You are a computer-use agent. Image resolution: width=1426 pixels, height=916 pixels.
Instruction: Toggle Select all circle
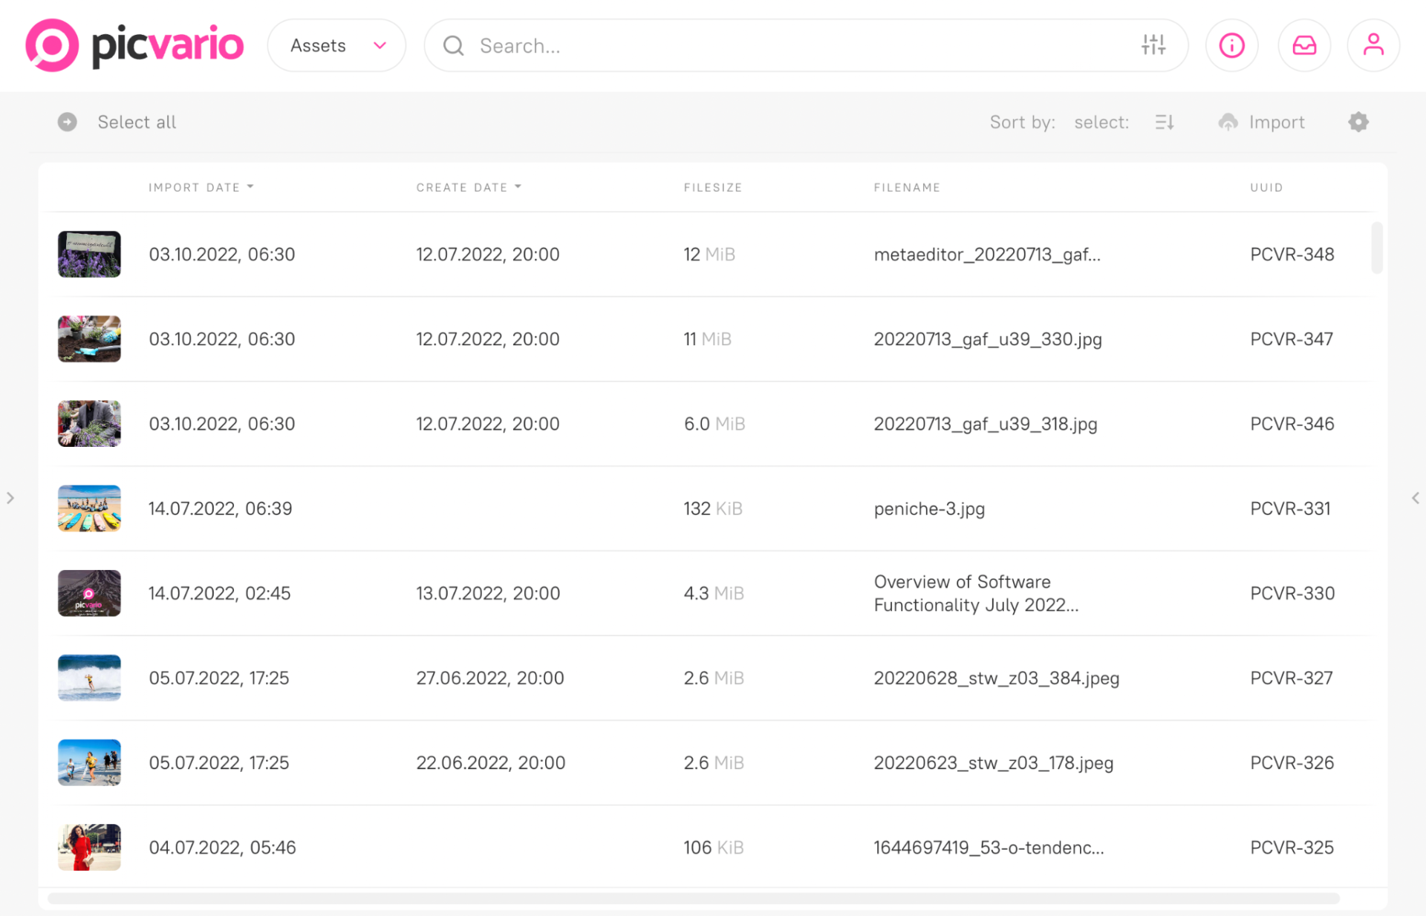tap(68, 122)
